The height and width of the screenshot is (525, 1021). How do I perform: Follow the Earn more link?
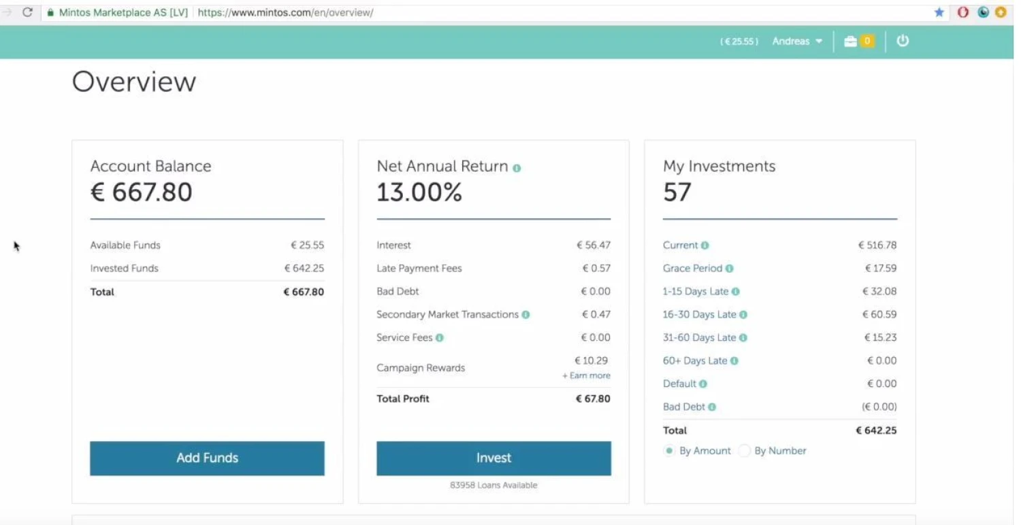(586, 376)
